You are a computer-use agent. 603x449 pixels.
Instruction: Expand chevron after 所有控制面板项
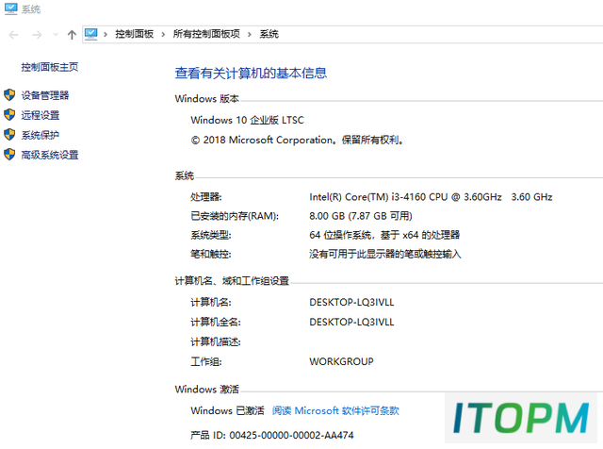tap(250, 35)
